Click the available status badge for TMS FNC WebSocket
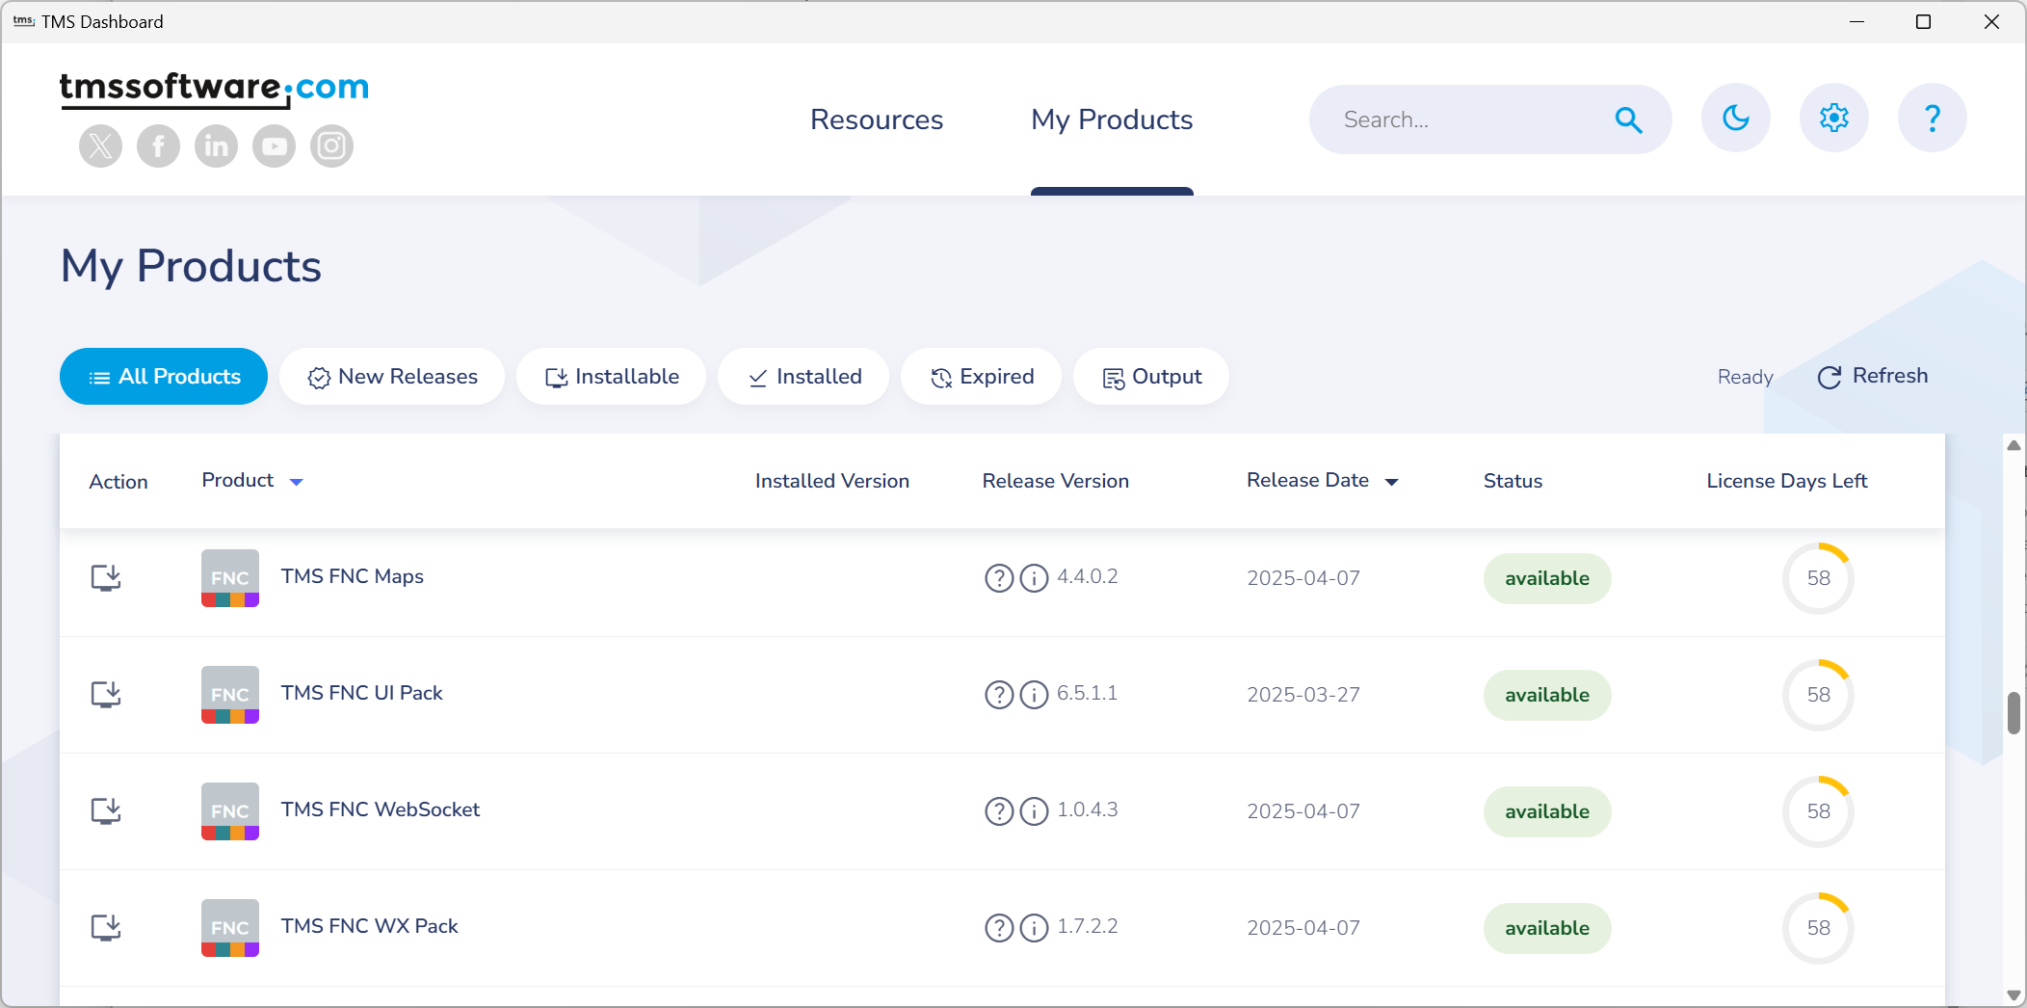 (1547, 811)
